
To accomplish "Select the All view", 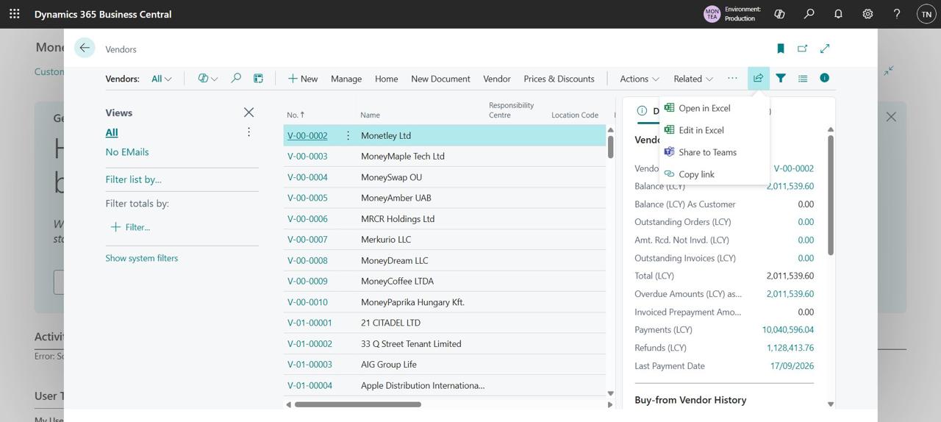I will (x=112, y=132).
